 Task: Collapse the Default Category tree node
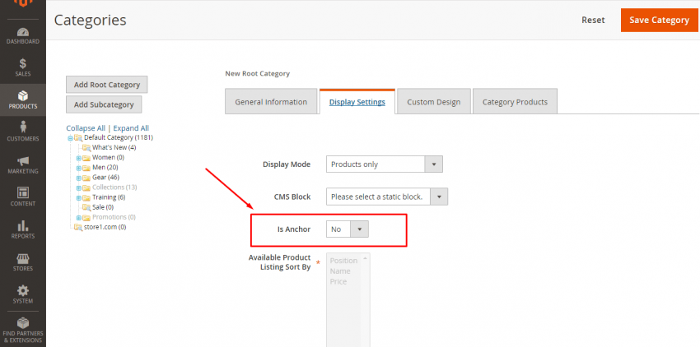coord(70,138)
